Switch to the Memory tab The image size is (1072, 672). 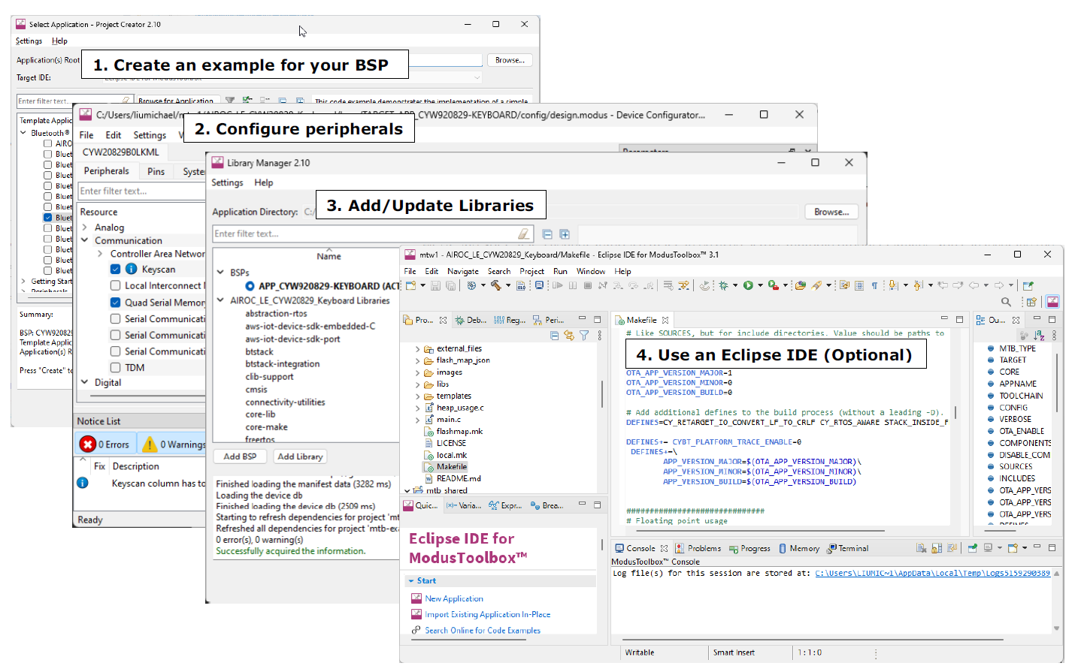799,548
